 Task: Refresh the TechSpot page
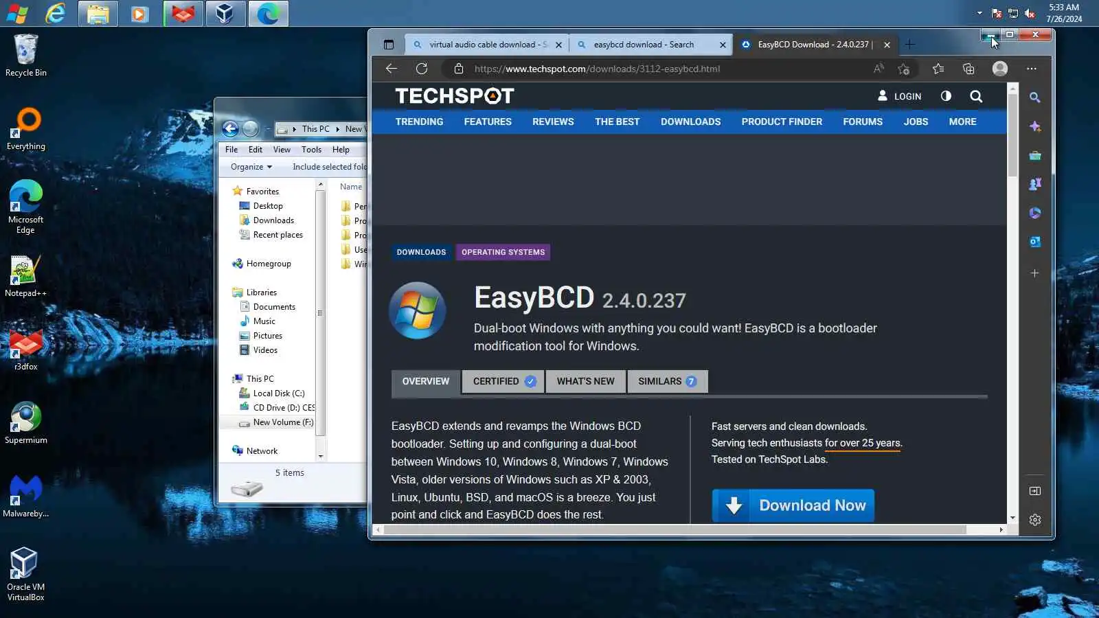(x=422, y=69)
